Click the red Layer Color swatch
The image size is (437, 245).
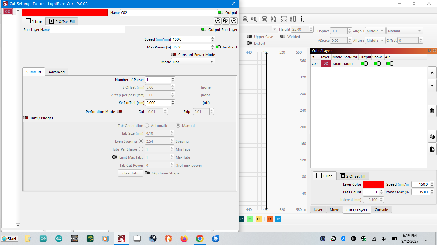(x=373, y=184)
